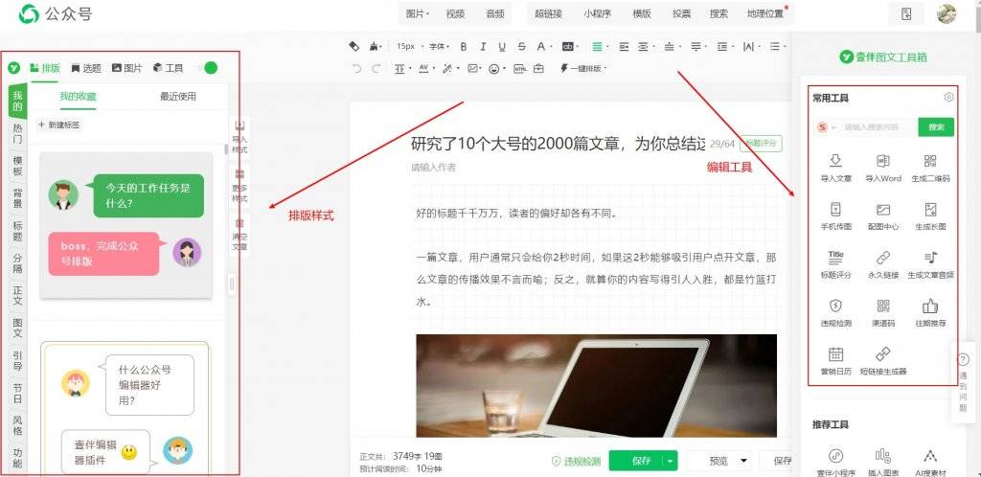Click the 新建标签 button
Image resolution: width=981 pixels, height=477 pixels.
point(59,125)
